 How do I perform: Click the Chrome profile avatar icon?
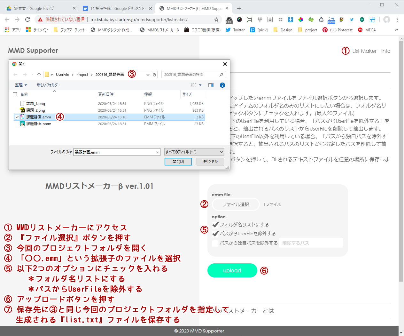pyautogui.click(x=386, y=20)
